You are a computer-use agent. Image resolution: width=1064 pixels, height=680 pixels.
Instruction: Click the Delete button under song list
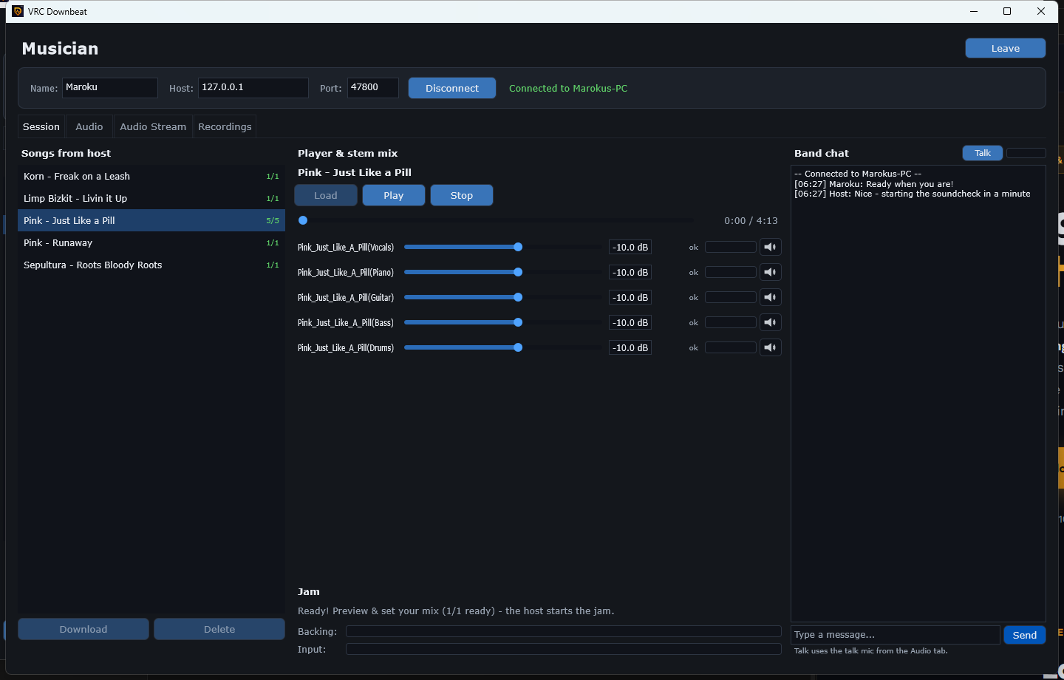(x=219, y=629)
